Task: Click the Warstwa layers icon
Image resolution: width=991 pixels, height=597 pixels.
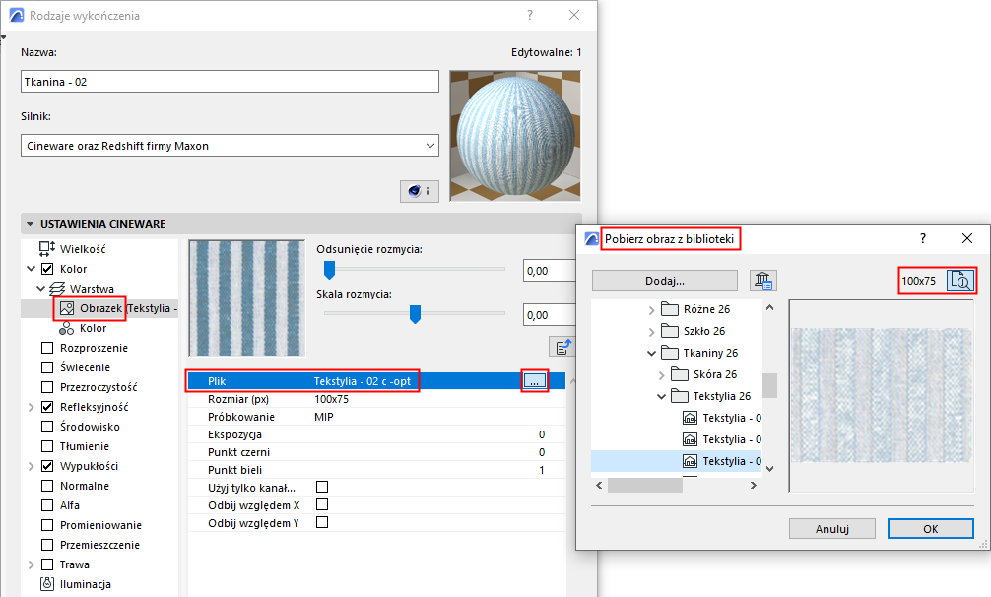Action: tap(57, 288)
